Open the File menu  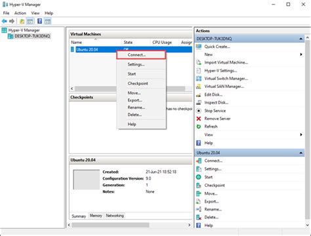point(6,13)
